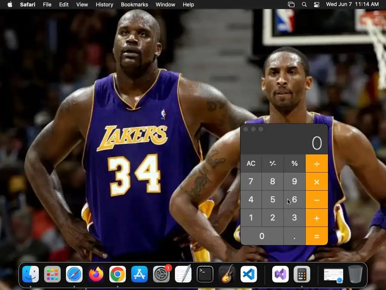Screen dimensions: 386x290
Task: Click the 3 key in Calculator
Action: [294, 218]
